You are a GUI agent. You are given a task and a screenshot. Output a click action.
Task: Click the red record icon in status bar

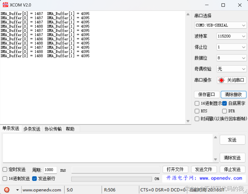(x=7, y=190)
